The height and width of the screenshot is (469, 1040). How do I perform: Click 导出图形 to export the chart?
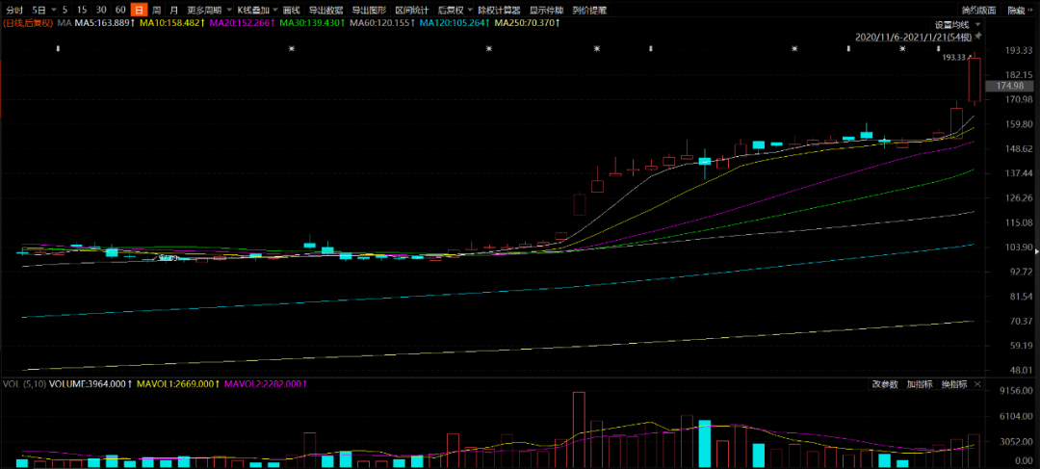(x=368, y=10)
